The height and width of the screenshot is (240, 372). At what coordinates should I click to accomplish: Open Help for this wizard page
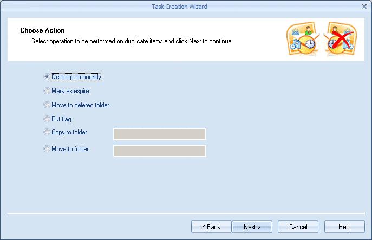click(344, 226)
